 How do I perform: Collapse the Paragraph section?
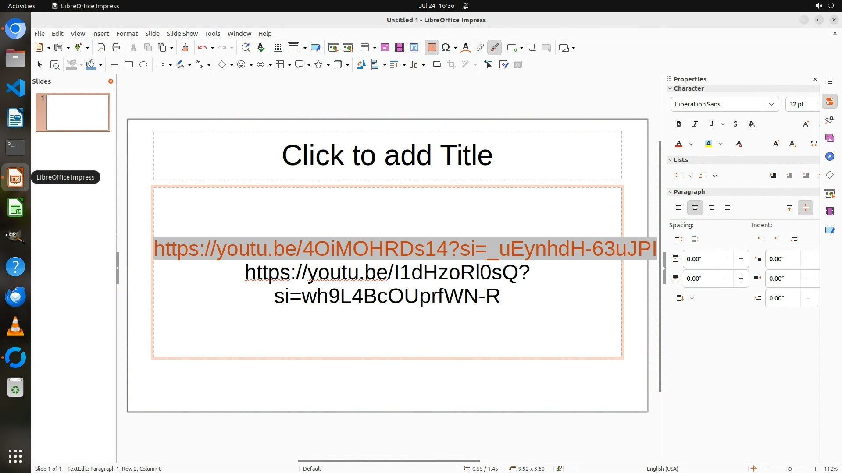670,192
